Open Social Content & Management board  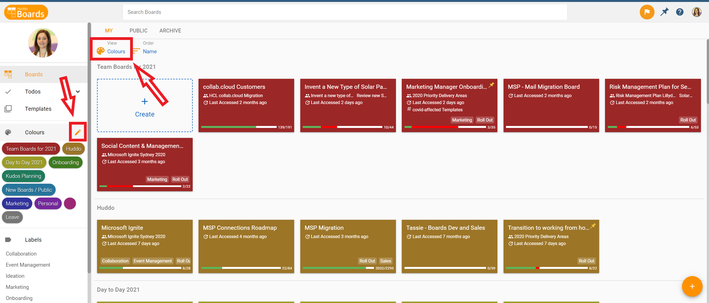(x=145, y=165)
